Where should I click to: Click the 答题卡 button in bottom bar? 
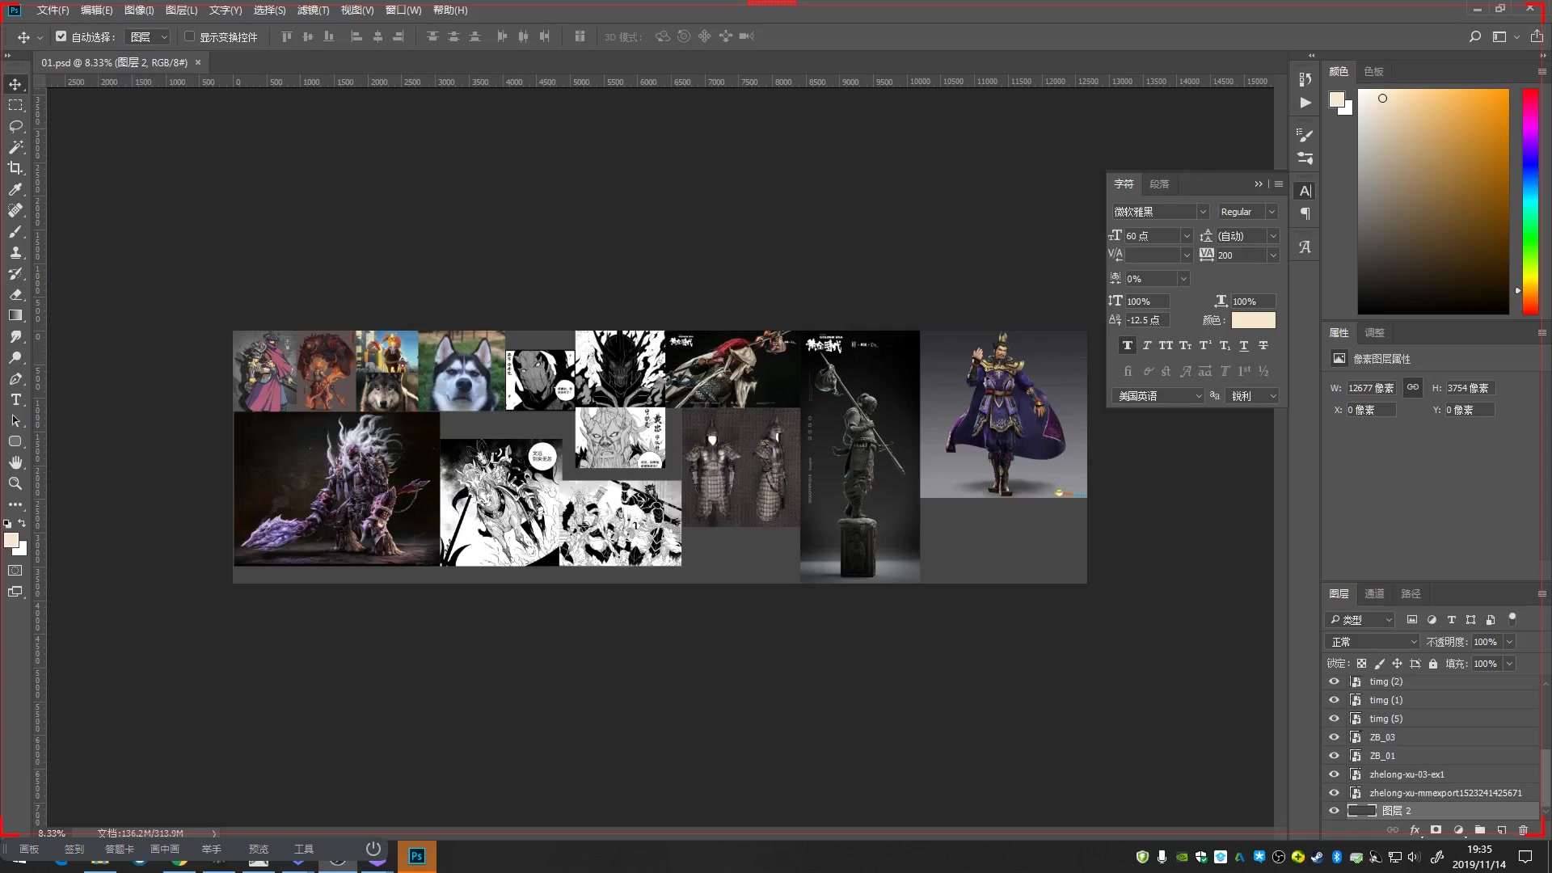click(120, 849)
